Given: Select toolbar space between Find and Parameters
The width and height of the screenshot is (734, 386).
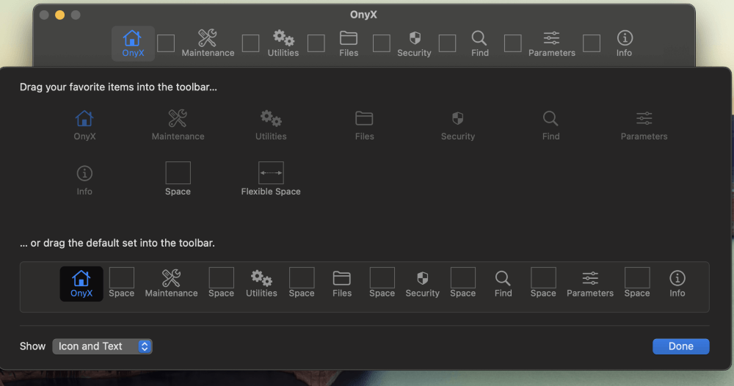Looking at the screenshot, I should pyautogui.click(x=512, y=43).
